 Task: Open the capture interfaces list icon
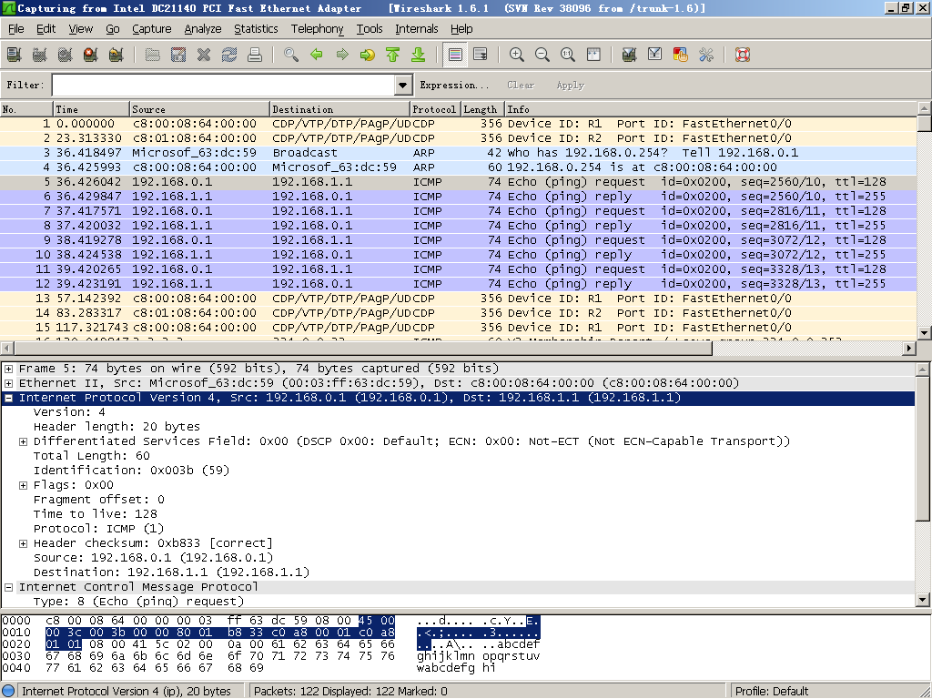coord(15,56)
